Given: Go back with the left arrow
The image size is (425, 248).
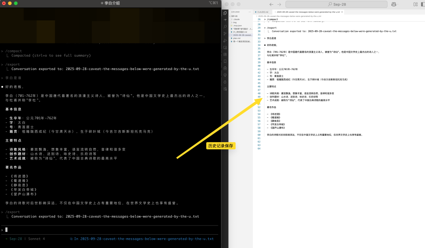Looking at the screenshot, I should [x=271, y=4].
